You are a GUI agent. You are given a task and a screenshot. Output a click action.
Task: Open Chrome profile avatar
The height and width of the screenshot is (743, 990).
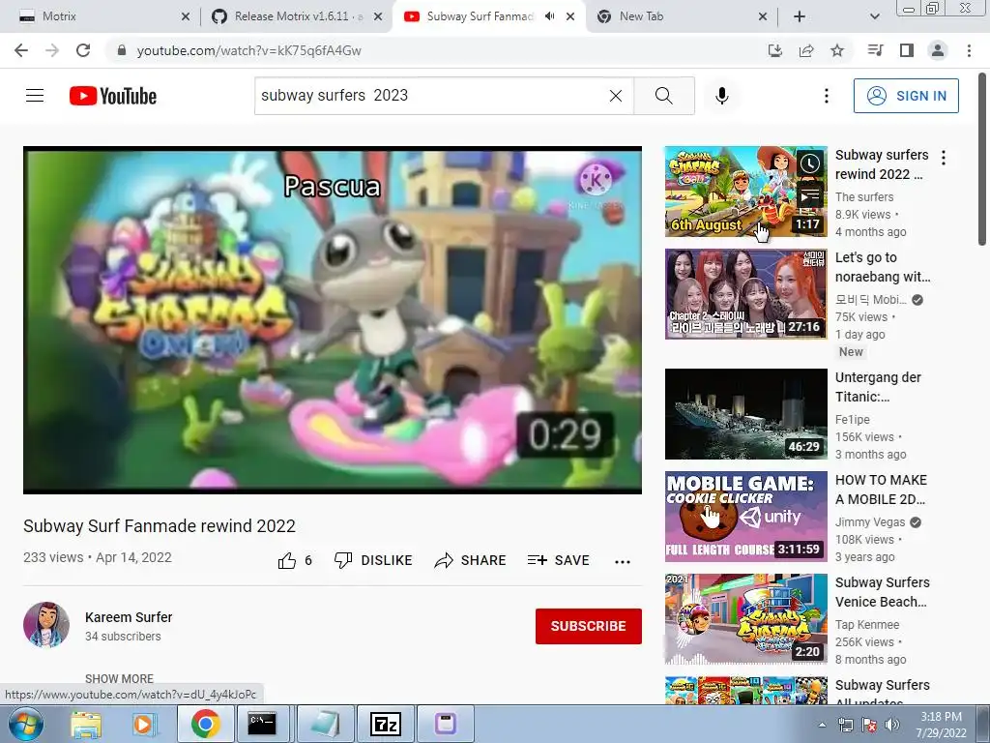click(938, 50)
